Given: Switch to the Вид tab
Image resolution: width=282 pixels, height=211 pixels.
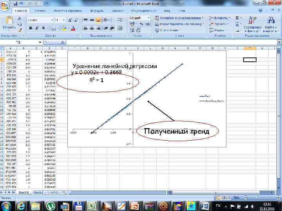Looking at the screenshot, I should coord(167,11).
